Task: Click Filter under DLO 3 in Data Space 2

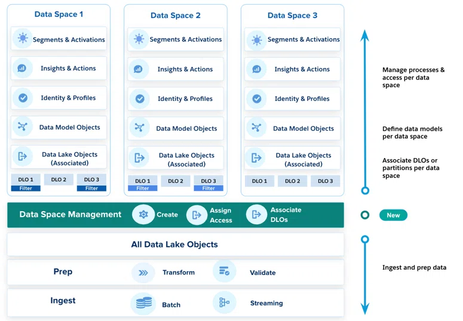Action: (x=208, y=188)
